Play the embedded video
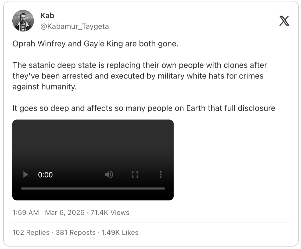301x249 pixels. click(x=26, y=175)
